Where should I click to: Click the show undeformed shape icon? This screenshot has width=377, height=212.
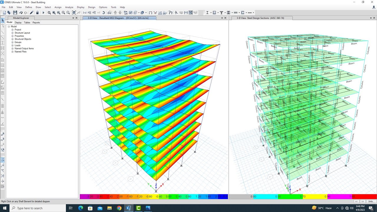151,13
